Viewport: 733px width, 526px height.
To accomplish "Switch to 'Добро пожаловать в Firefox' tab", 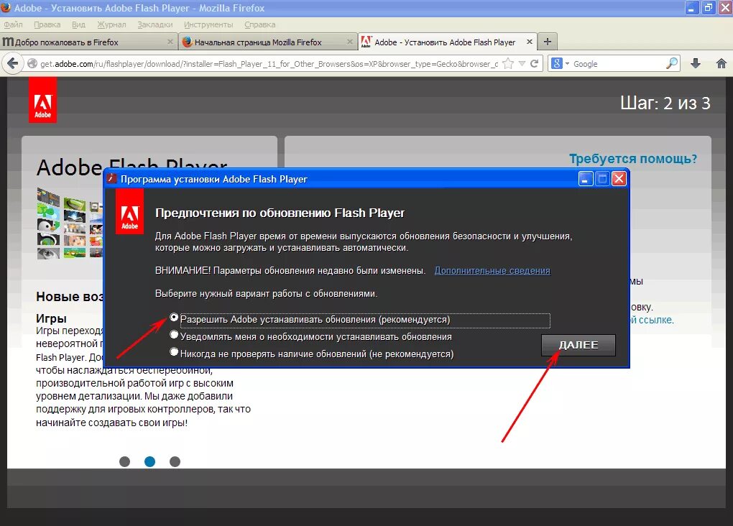I will 89,42.
